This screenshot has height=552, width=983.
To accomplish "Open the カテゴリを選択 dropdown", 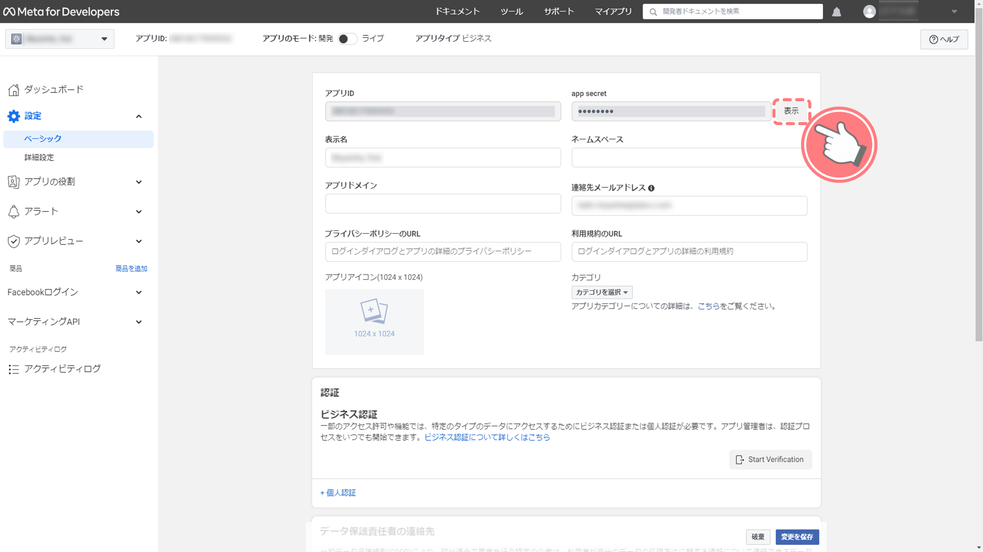I will [x=602, y=292].
